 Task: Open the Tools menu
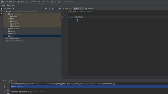[x=43, y=2]
